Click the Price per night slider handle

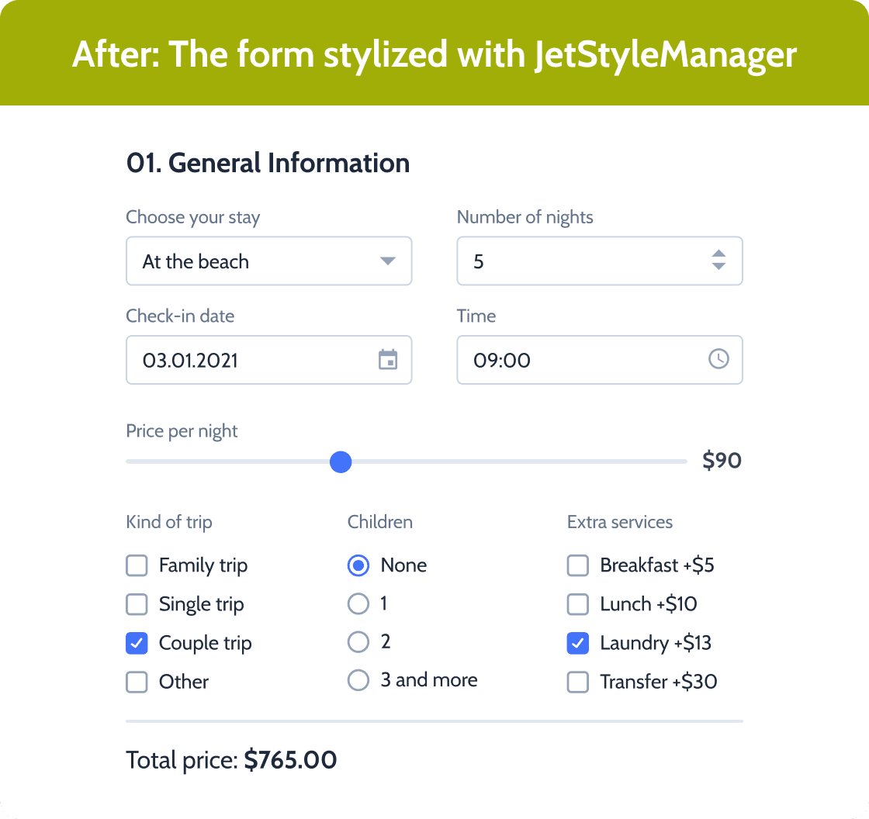click(x=340, y=461)
